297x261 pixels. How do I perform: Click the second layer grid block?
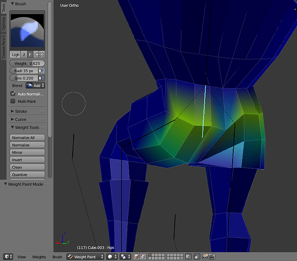tap(175, 257)
